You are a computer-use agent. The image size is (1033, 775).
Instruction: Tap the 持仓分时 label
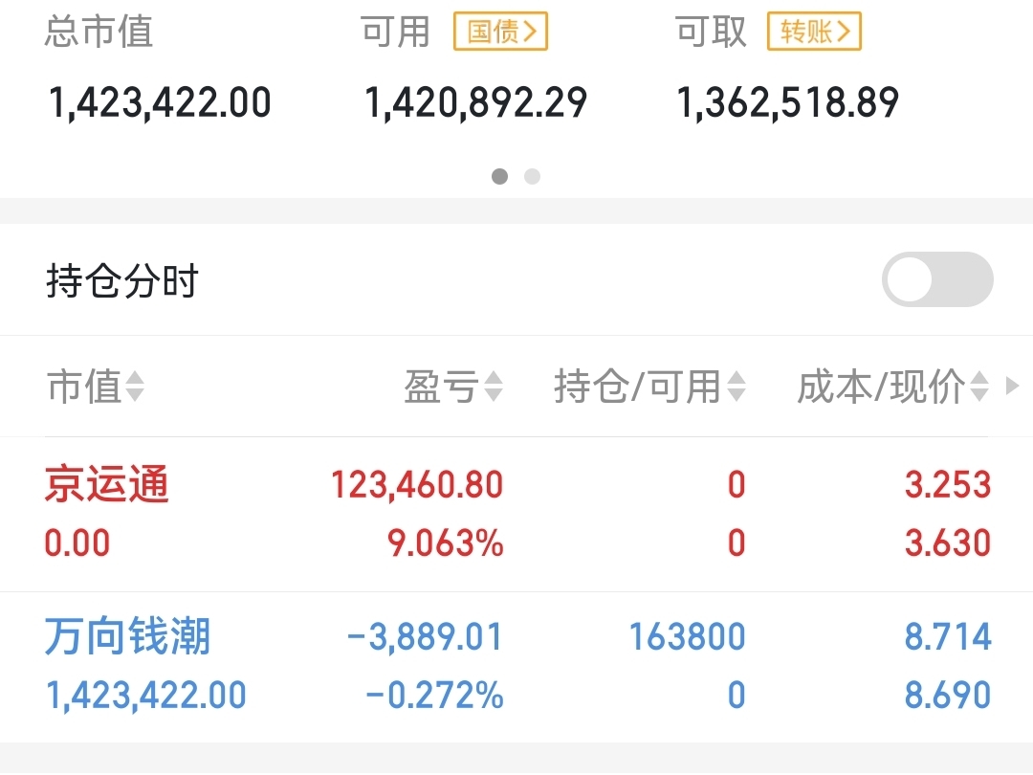click(x=121, y=280)
